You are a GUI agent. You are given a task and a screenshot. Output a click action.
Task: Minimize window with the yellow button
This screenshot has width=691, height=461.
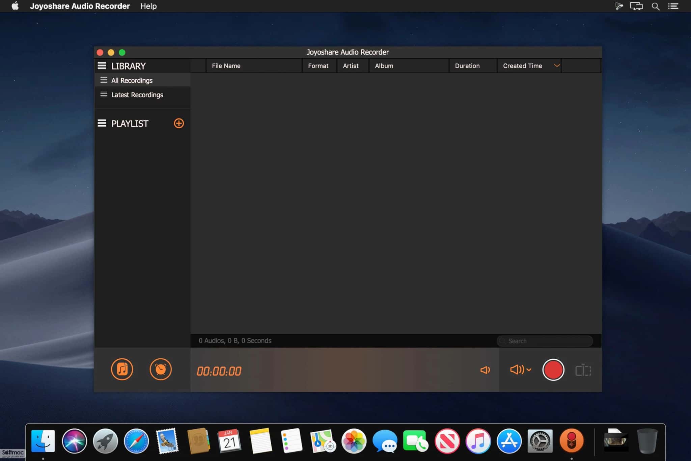[111, 52]
